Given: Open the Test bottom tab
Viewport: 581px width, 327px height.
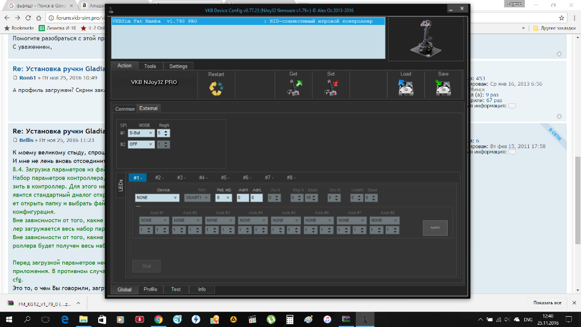Looking at the screenshot, I should [176, 289].
